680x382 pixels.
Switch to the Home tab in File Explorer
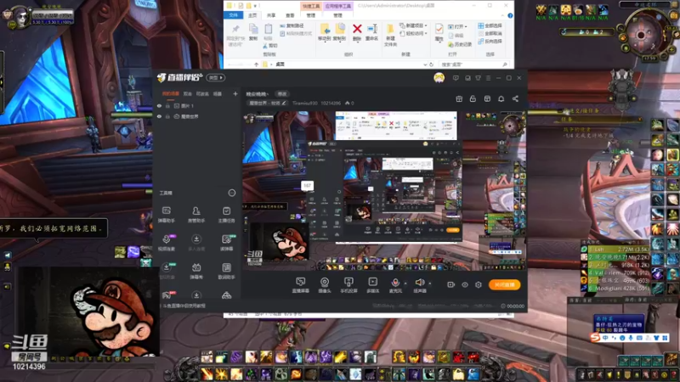coord(252,15)
